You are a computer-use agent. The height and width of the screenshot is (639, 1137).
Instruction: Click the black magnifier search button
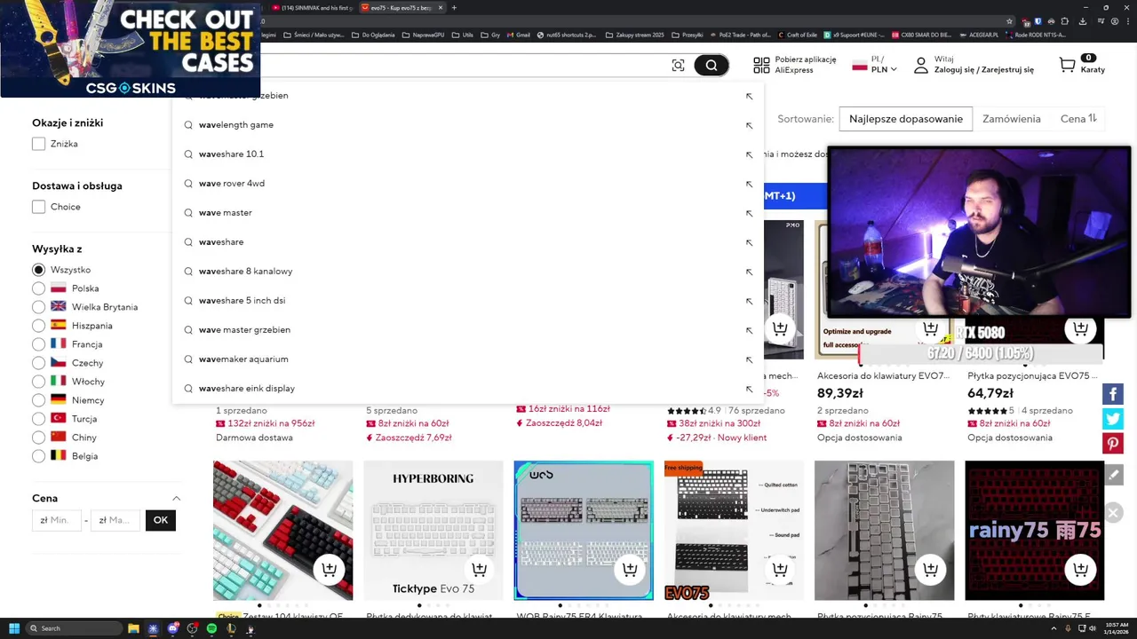pyautogui.click(x=712, y=65)
